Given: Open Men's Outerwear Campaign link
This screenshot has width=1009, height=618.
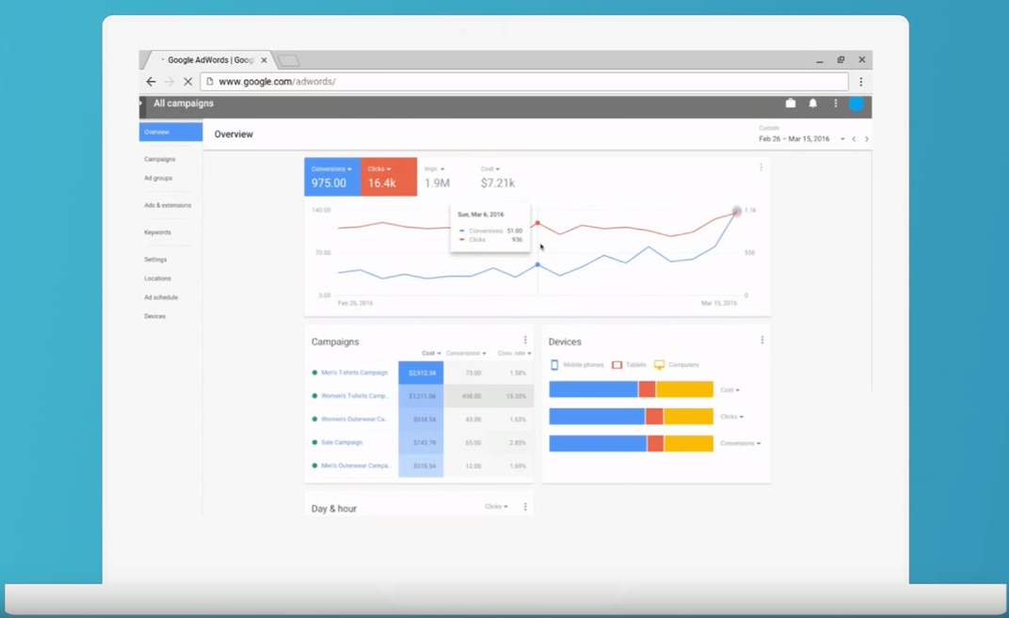Looking at the screenshot, I should coord(355,466).
